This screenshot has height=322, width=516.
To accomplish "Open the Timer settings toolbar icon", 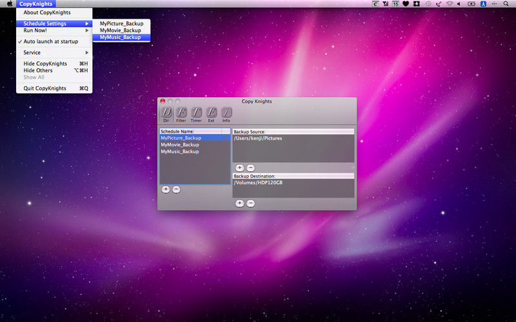I will point(196,115).
